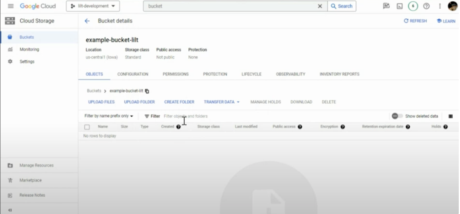The height and width of the screenshot is (214, 460).
Task: Click the REFRESH button
Action: pos(415,21)
